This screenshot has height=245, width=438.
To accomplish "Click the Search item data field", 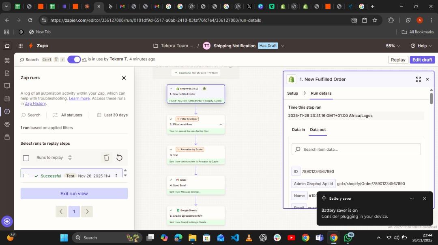I will point(356,149).
